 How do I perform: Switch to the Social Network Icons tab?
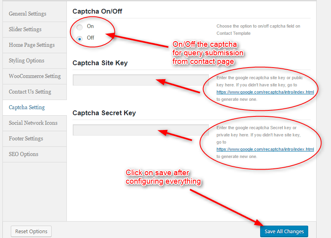click(33, 123)
